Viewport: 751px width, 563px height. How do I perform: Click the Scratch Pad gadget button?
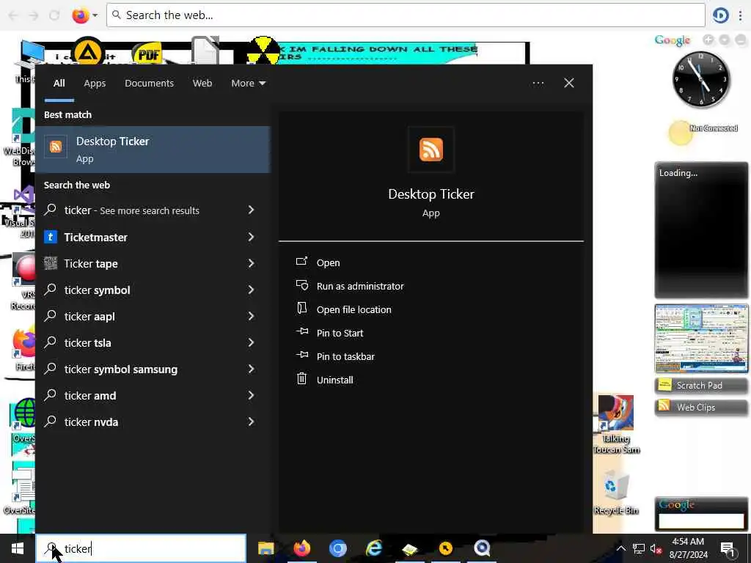pyautogui.click(x=700, y=385)
